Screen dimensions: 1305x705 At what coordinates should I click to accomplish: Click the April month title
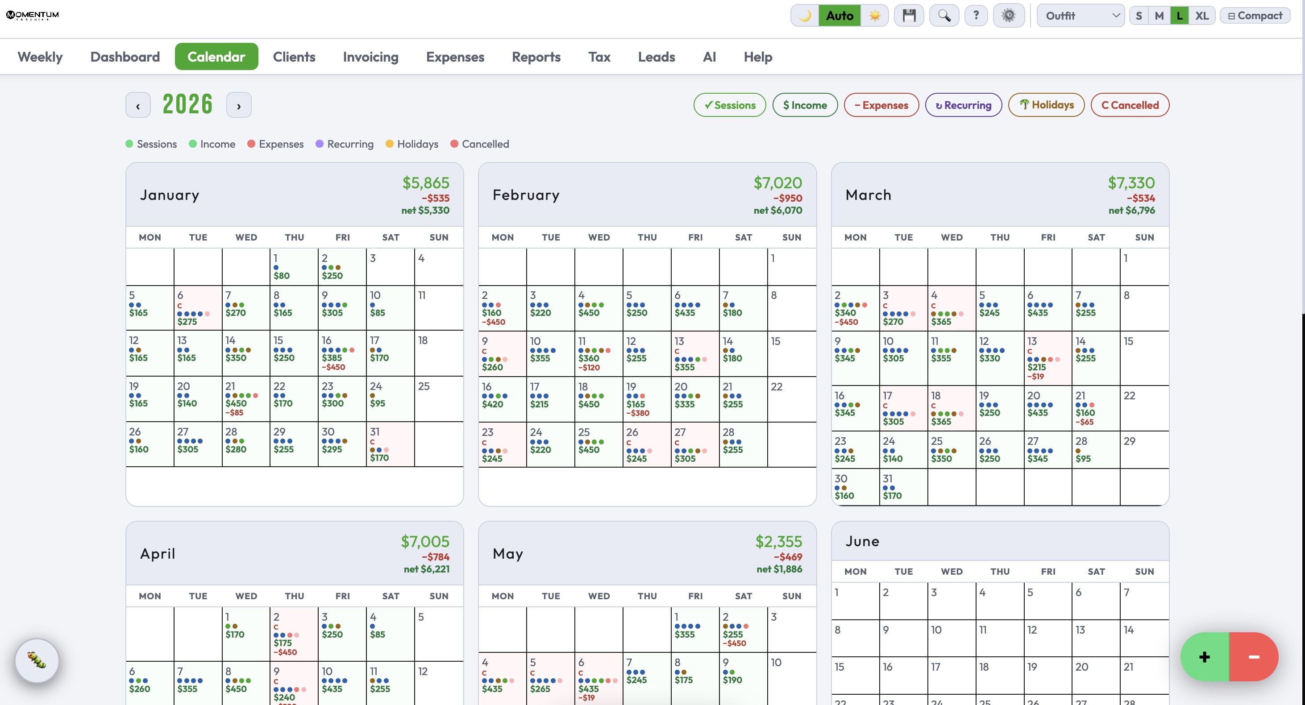(158, 554)
